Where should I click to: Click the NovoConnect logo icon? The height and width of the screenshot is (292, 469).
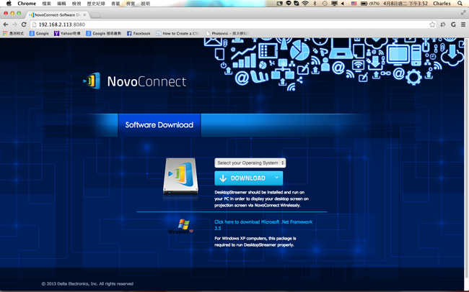pos(92,81)
